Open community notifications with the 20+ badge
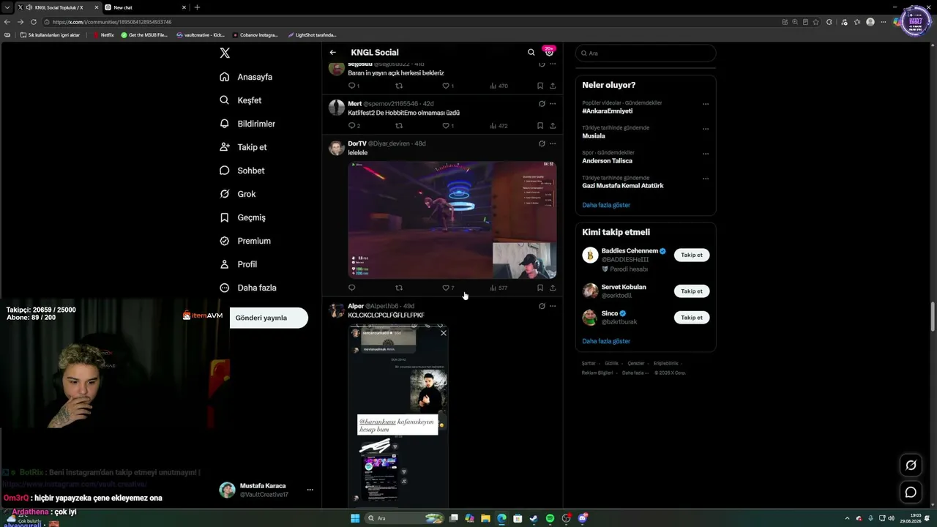Image resolution: width=937 pixels, height=527 pixels. (549, 52)
